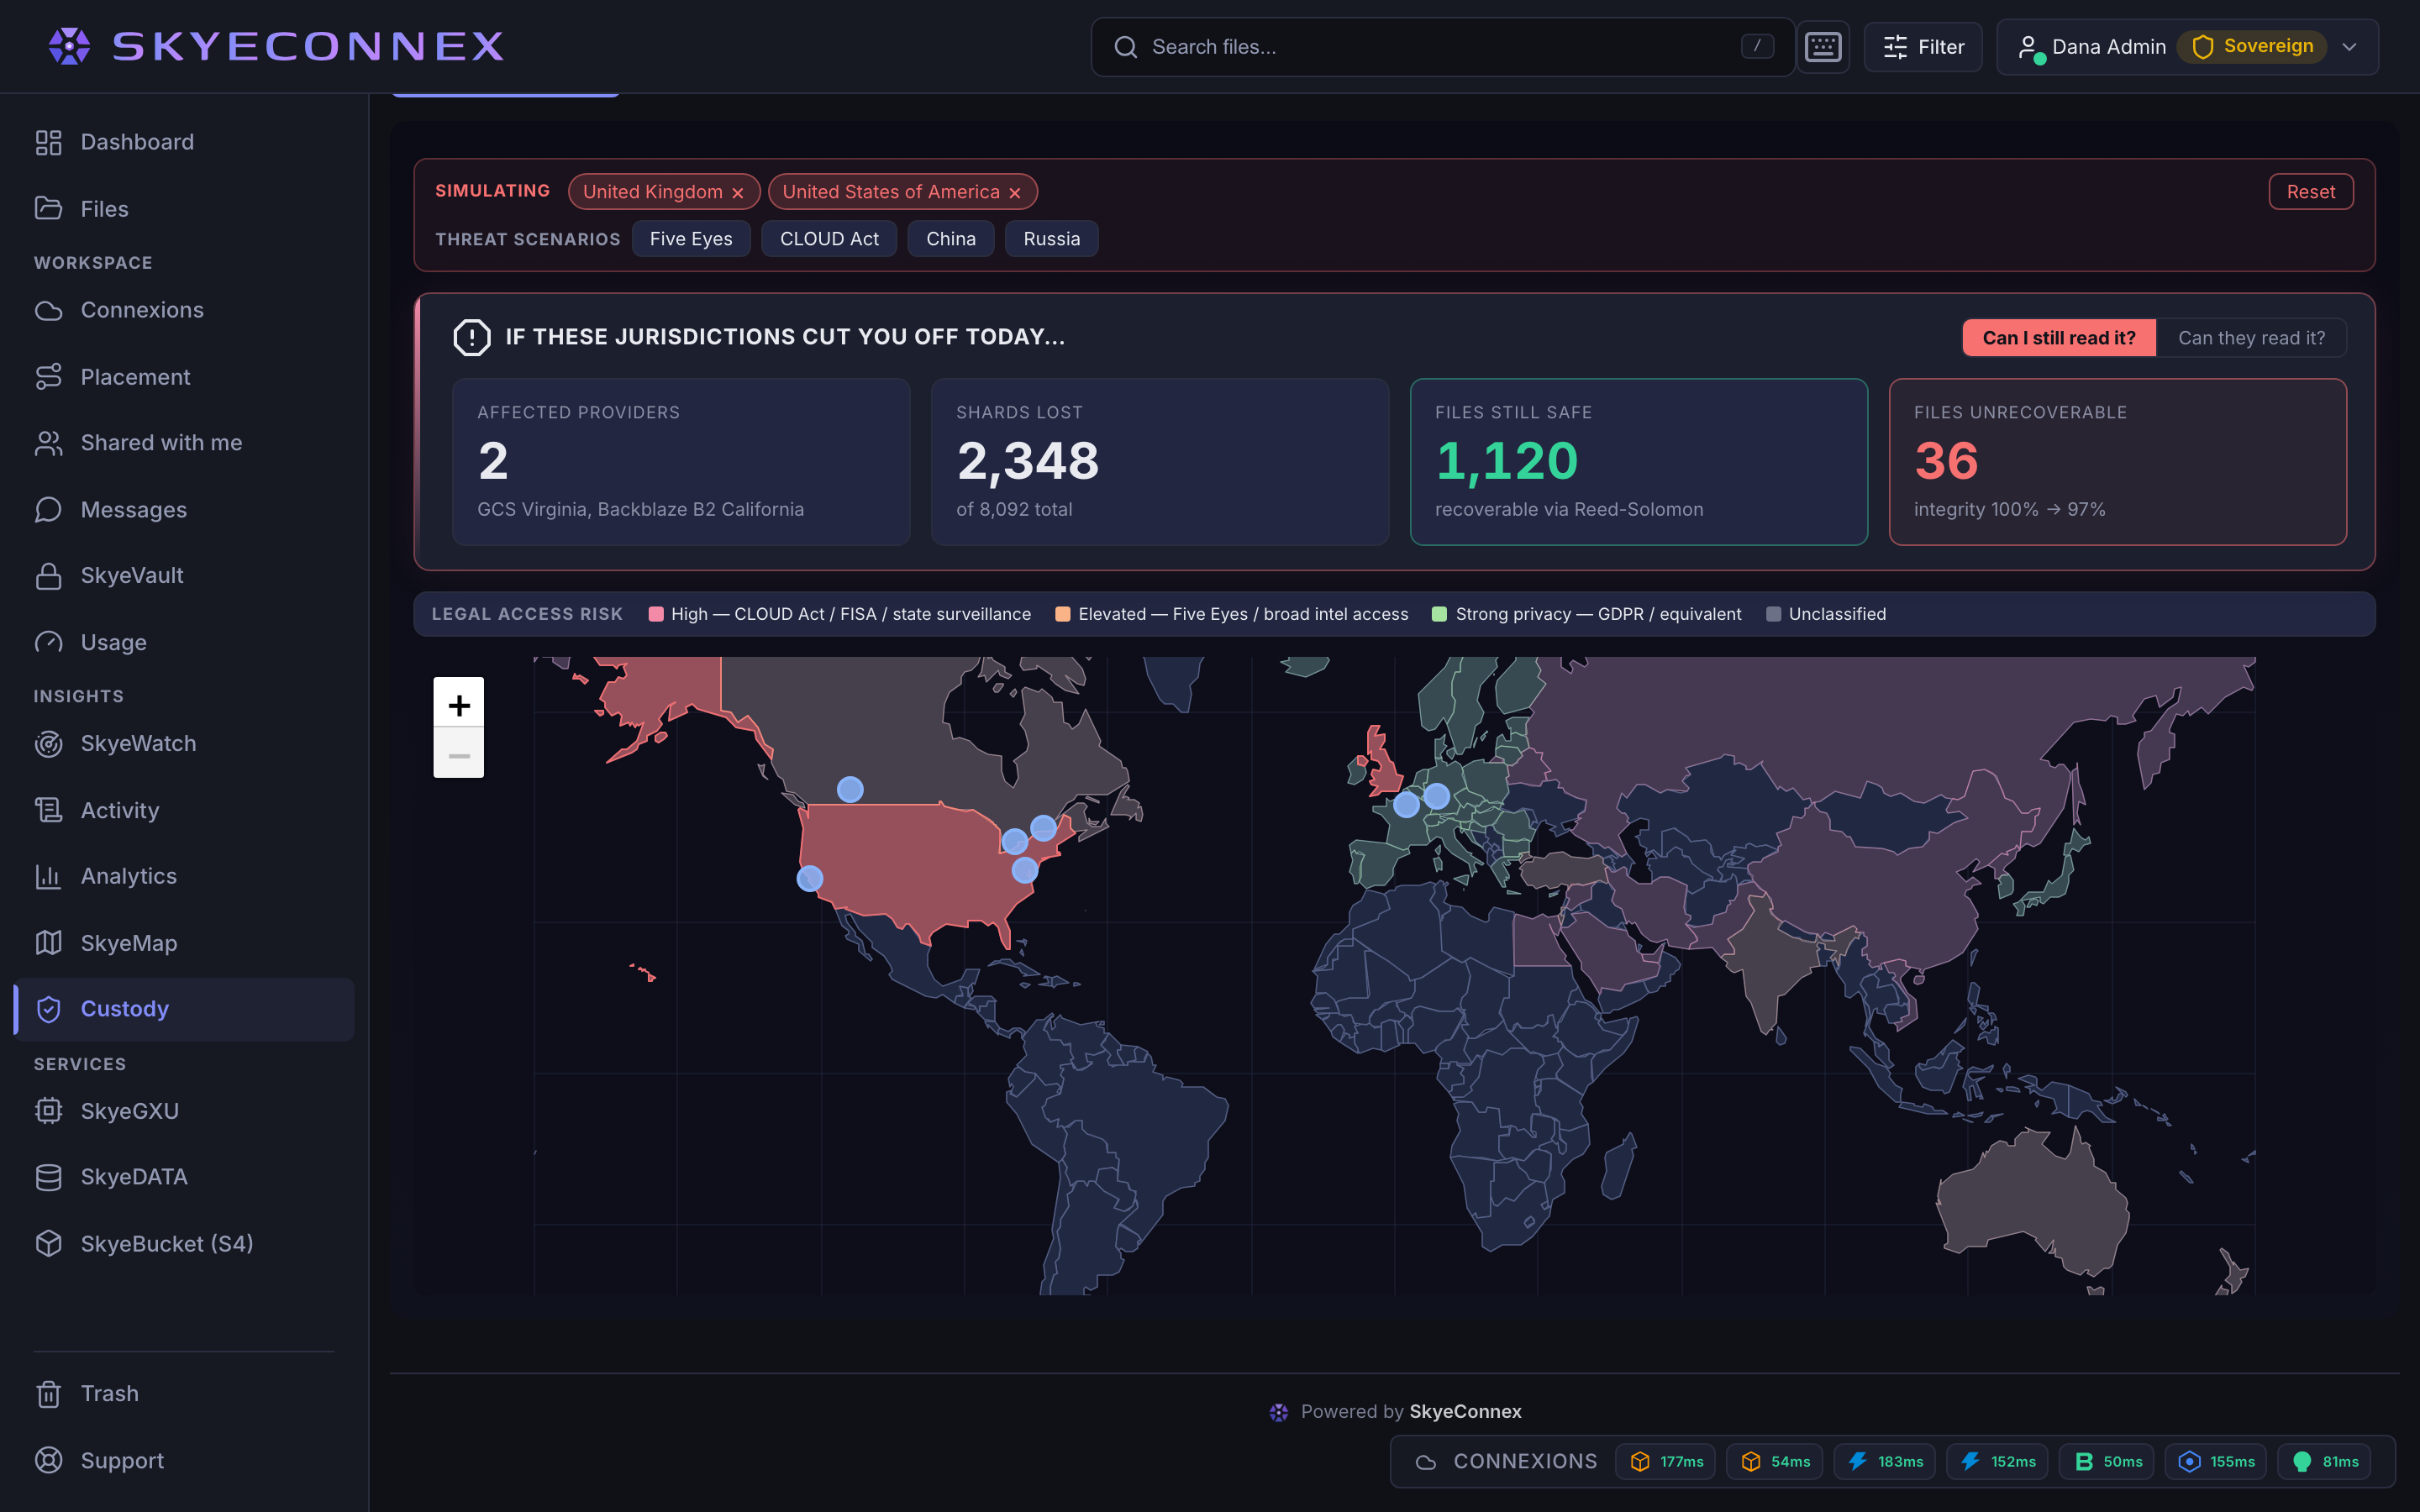Click the SkyeConnex logo icon
Screen dimensions: 2420x1512
pos(69,46)
